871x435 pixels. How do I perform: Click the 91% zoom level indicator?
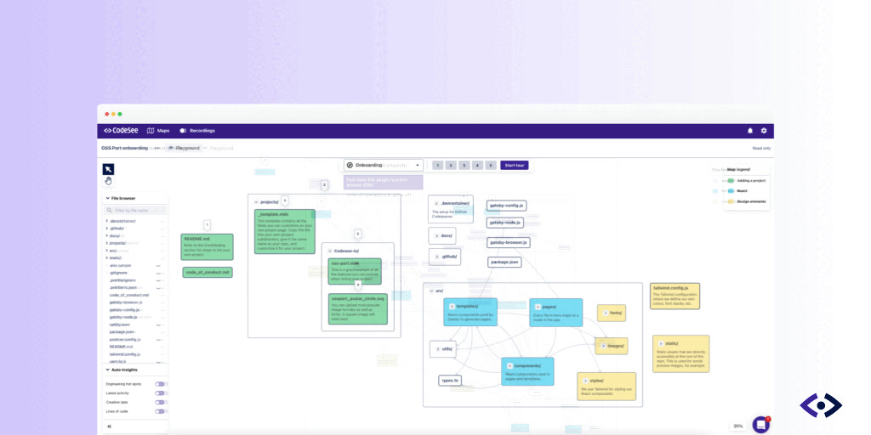(x=738, y=427)
